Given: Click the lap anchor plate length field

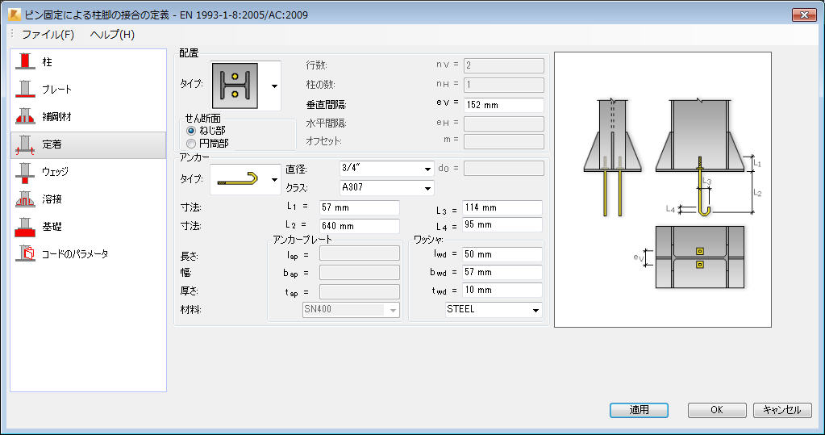Looking at the screenshot, I should (x=360, y=253).
